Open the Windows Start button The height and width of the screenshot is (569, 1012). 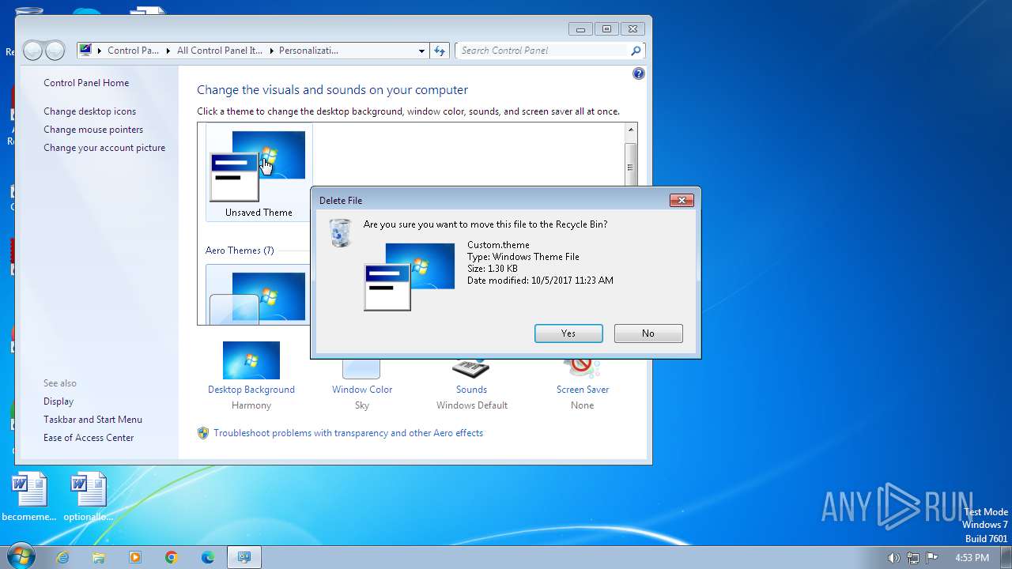pyautogui.click(x=20, y=556)
